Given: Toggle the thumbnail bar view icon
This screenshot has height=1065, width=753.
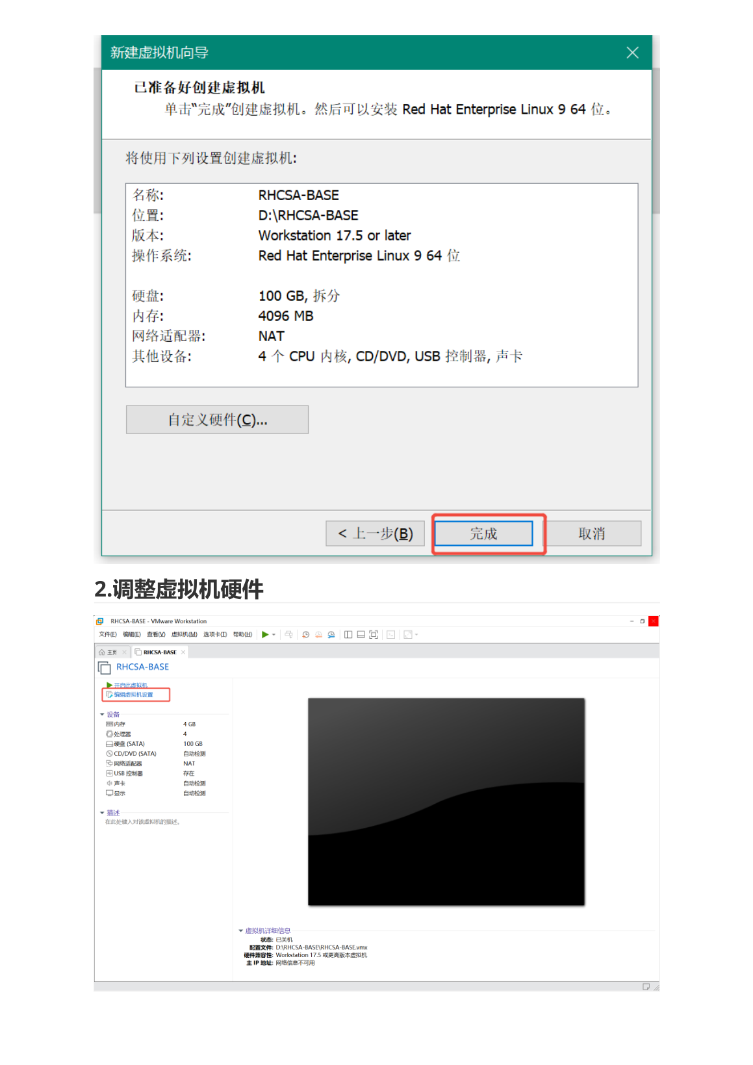Looking at the screenshot, I should coord(361,634).
